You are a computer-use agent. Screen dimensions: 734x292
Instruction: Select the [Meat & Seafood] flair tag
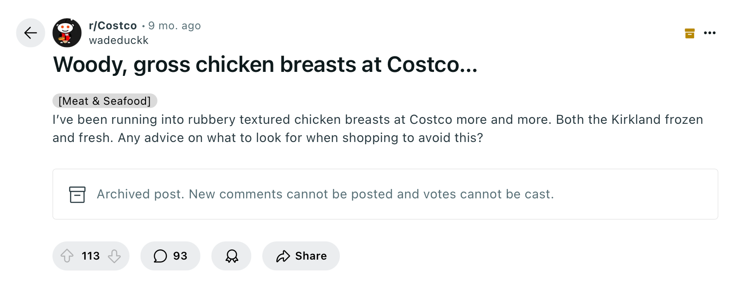pyautogui.click(x=105, y=101)
